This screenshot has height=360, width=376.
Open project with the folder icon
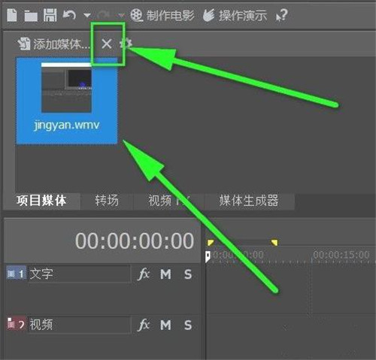click(x=31, y=16)
